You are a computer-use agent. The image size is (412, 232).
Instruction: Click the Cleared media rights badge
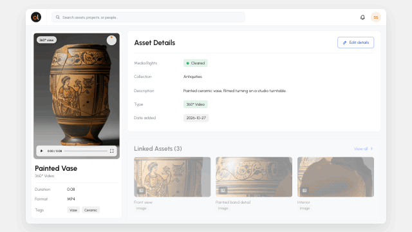point(195,63)
